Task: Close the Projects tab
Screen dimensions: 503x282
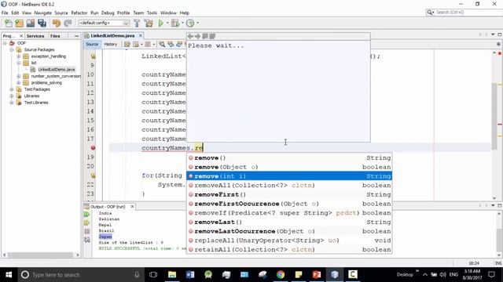Action: 21,36
